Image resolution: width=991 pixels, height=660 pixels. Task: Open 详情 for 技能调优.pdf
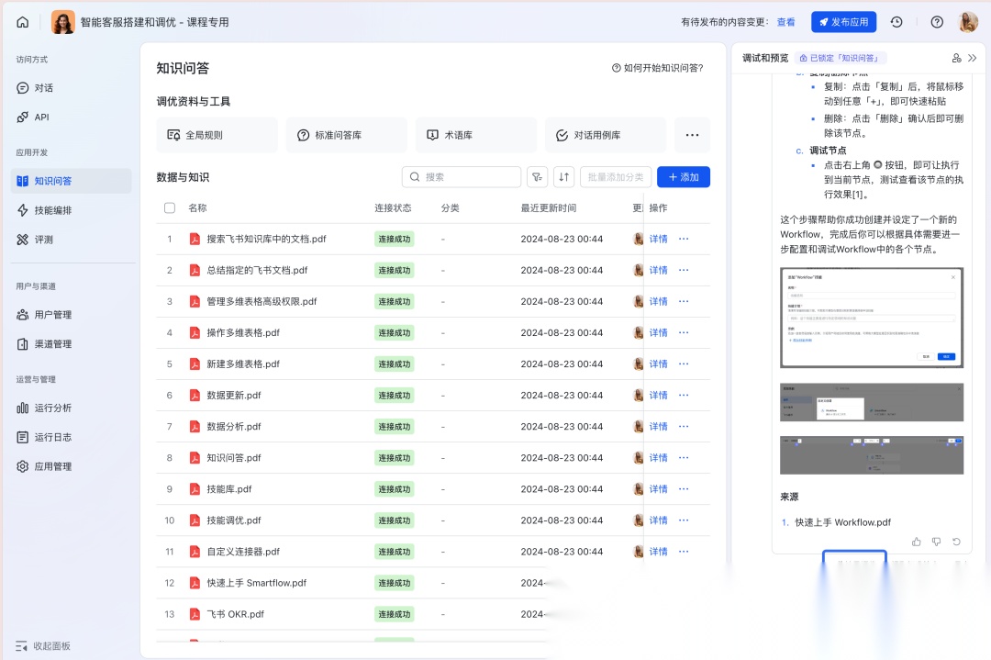tap(658, 520)
